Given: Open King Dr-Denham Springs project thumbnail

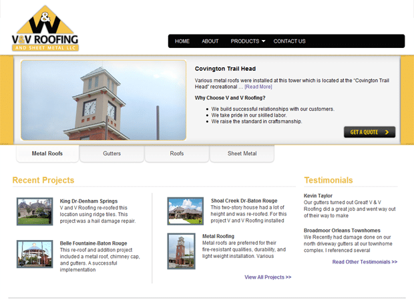Looking at the screenshot, I should click(x=35, y=211).
